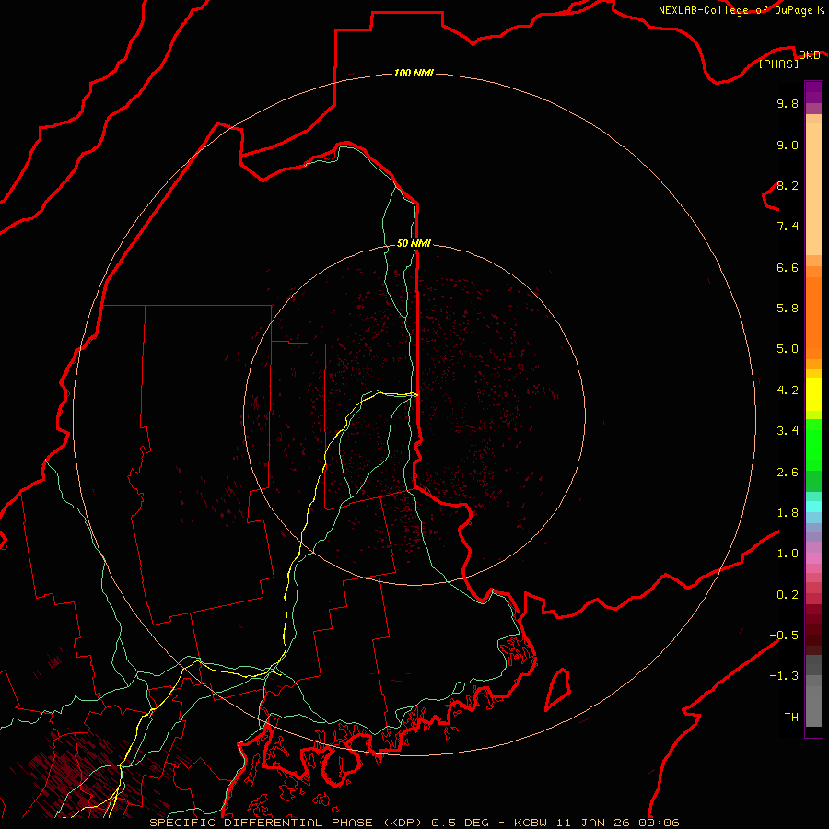Click the 9.8 legend value

pyautogui.click(x=788, y=103)
